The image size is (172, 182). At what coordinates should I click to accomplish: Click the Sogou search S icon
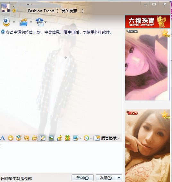tap(86, 138)
